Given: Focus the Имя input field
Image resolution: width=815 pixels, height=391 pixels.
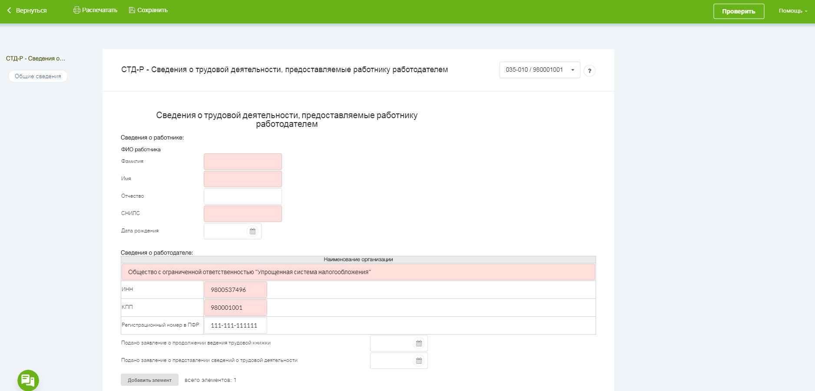Looking at the screenshot, I should click(x=242, y=179).
